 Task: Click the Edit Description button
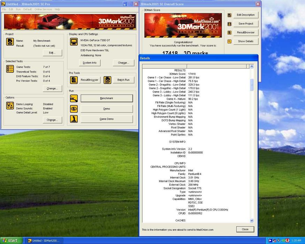(x=246, y=15)
